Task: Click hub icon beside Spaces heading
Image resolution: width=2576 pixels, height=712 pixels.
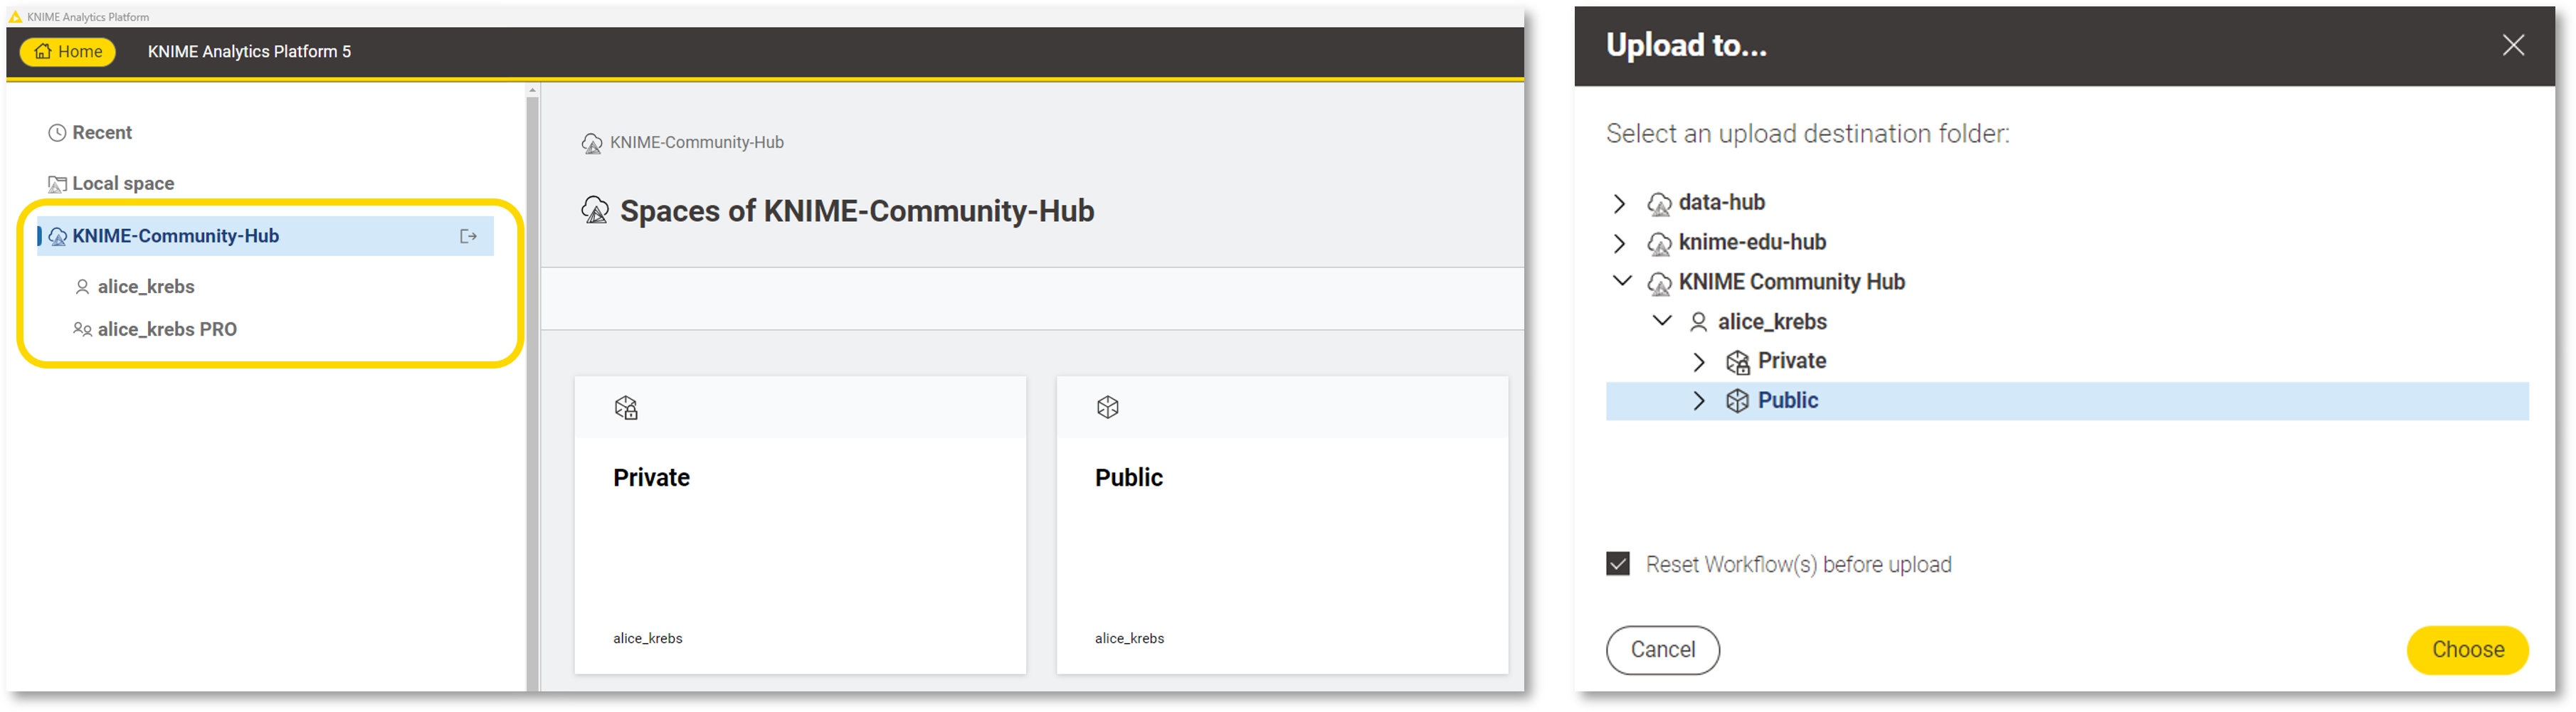Action: (595, 211)
